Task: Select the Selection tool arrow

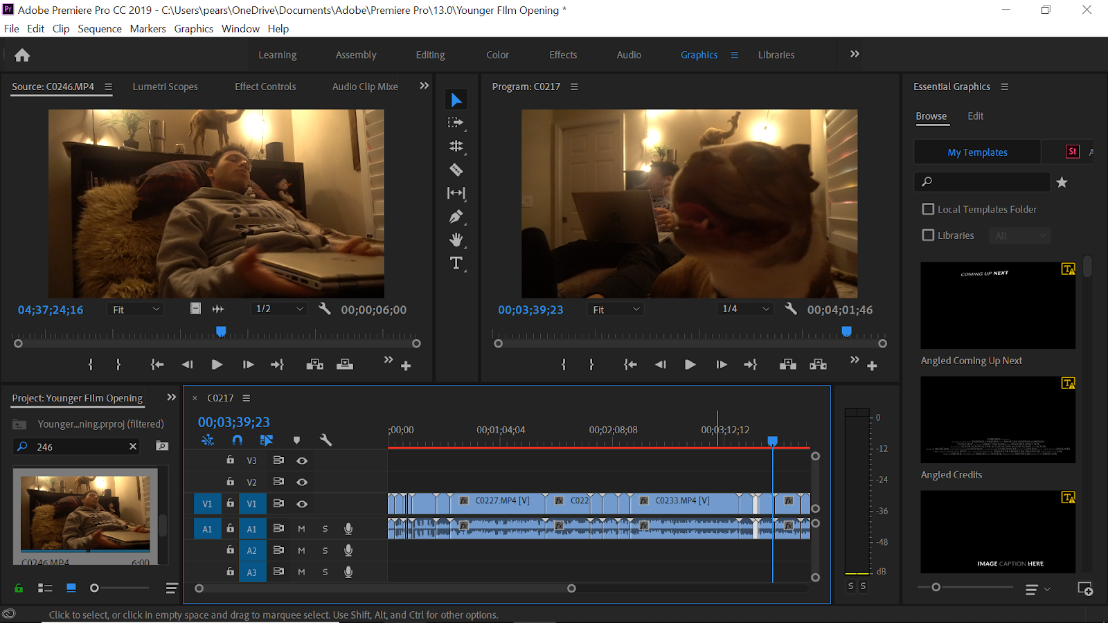Action: (456, 100)
